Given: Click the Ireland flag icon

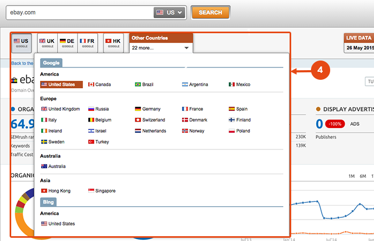Looking at the screenshot, I should coord(44,131).
